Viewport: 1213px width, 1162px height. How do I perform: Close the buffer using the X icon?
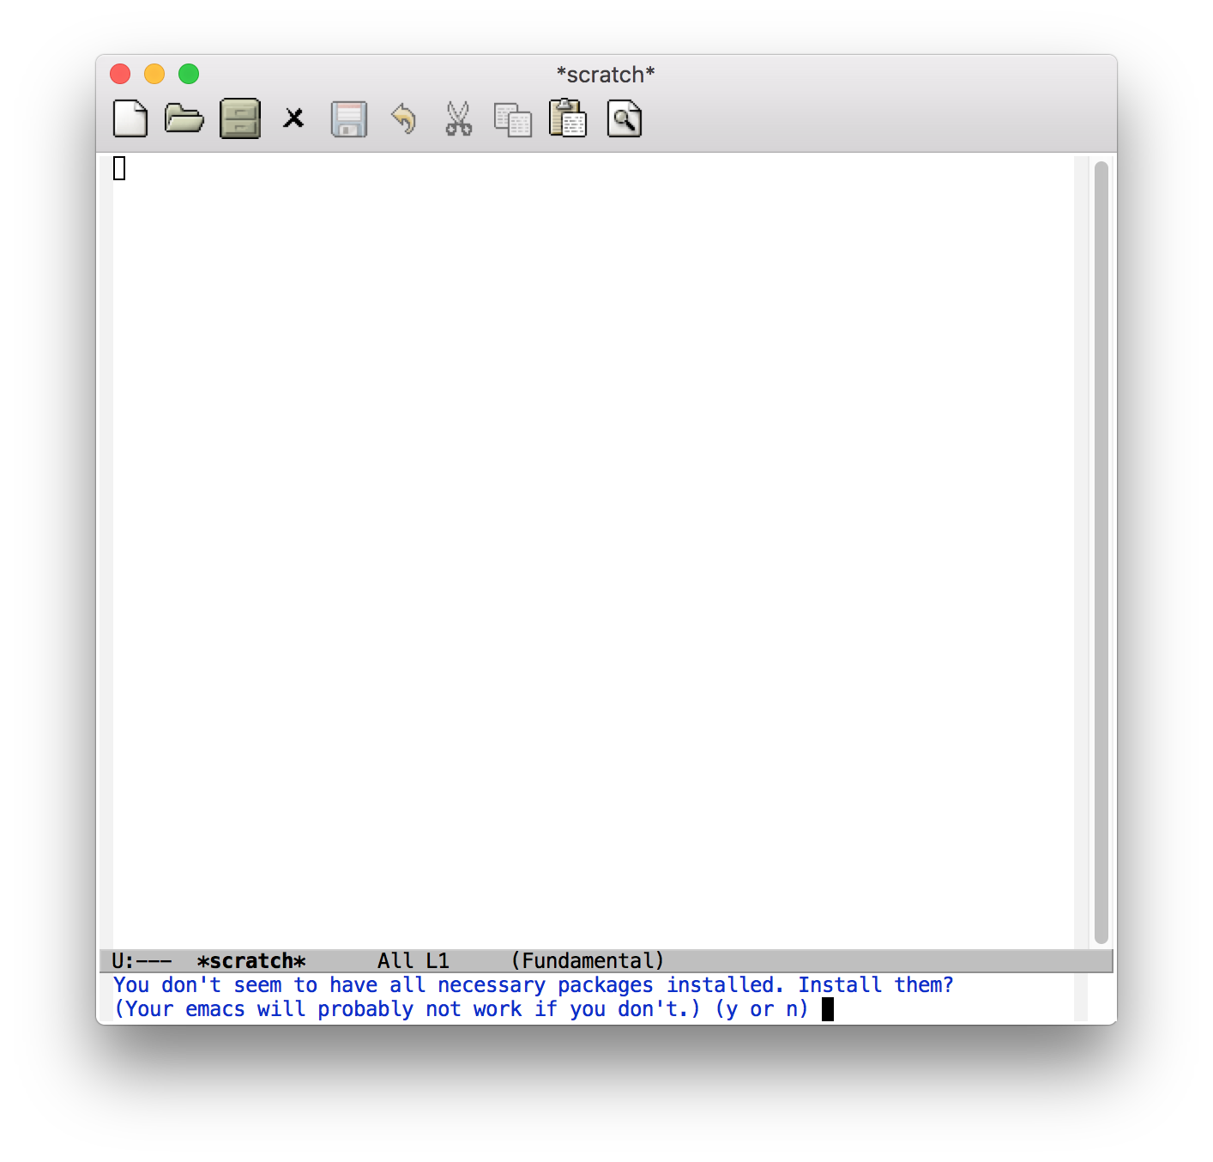(x=293, y=118)
